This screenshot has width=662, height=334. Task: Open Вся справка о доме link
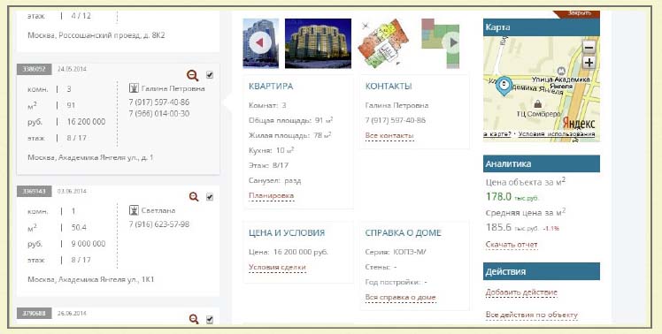400,297
